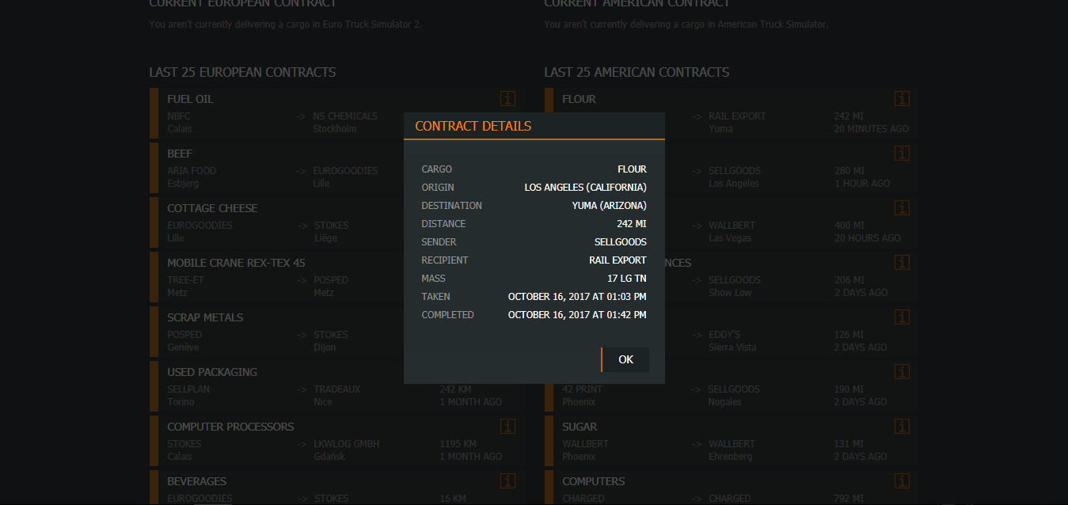Open info icon for Beverages contract
This screenshot has height=505, width=1068.
[x=507, y=481]
